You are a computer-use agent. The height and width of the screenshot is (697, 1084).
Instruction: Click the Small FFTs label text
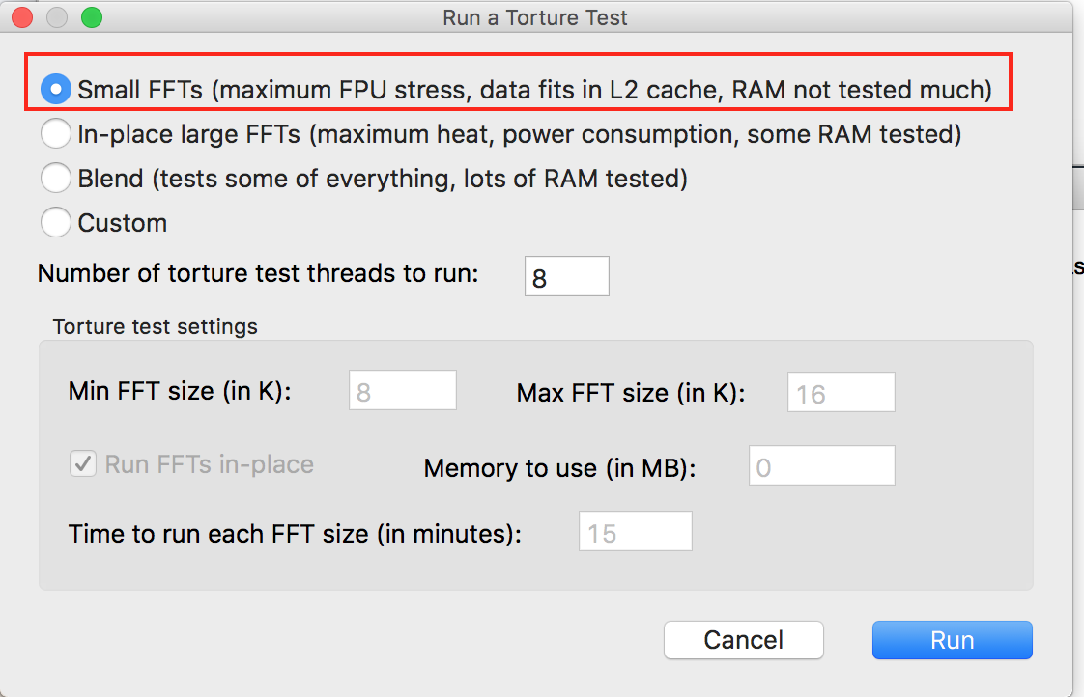[534, 90]
